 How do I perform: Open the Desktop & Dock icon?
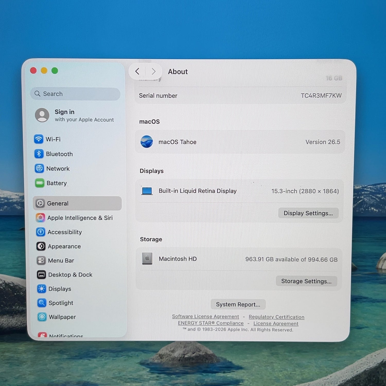click(41, 275)
